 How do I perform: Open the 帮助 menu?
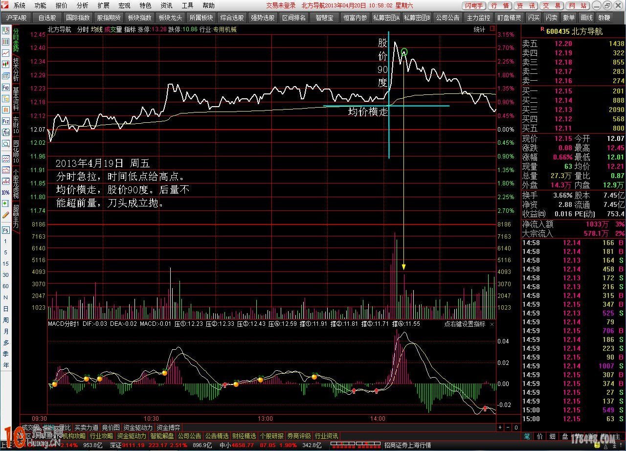click(x=208, y=5)
